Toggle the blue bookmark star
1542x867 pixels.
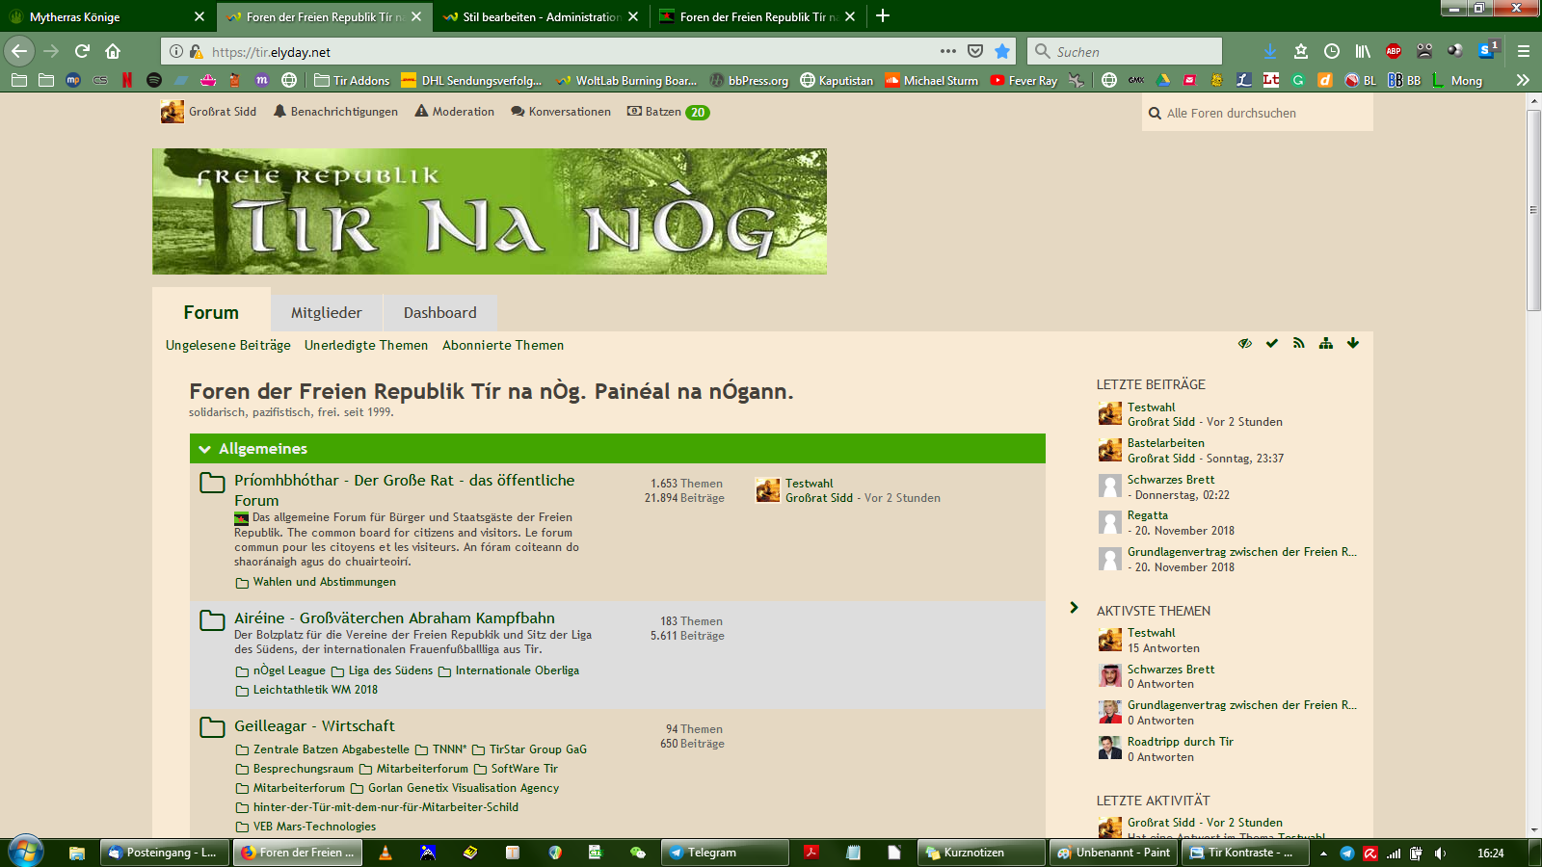click(1002, 51)
